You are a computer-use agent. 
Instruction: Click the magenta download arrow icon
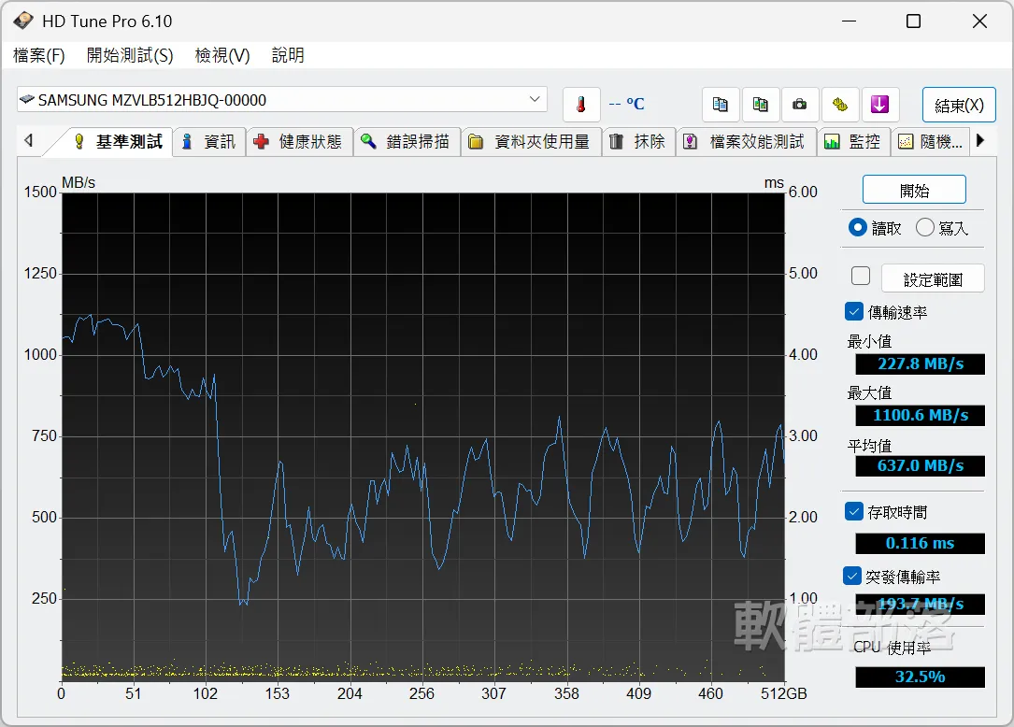879,104
